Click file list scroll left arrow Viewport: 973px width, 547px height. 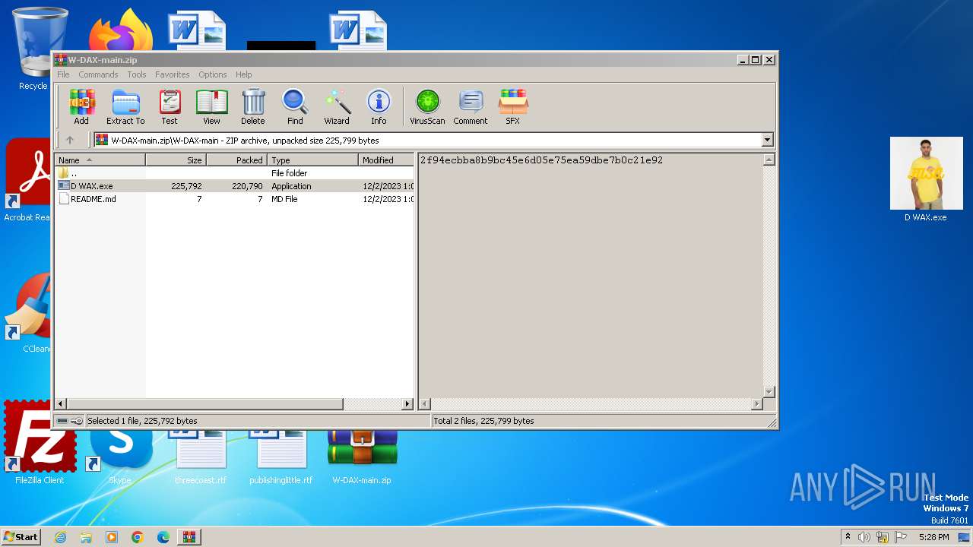click(61, 404)
